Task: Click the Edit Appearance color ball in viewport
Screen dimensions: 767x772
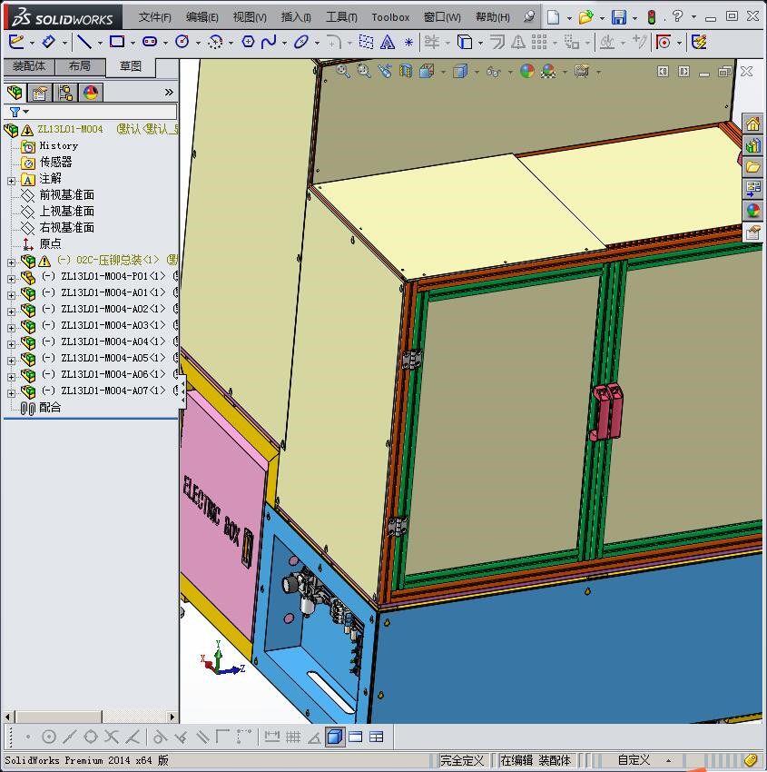Action: tap(526, 72)
